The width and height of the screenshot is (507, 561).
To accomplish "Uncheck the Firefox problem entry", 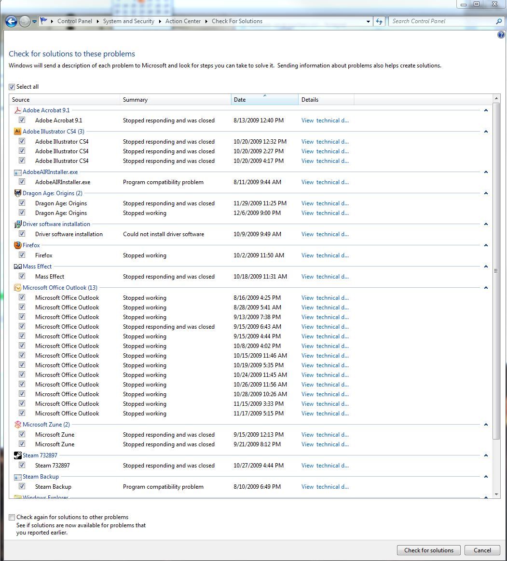I will click(22, 255).
